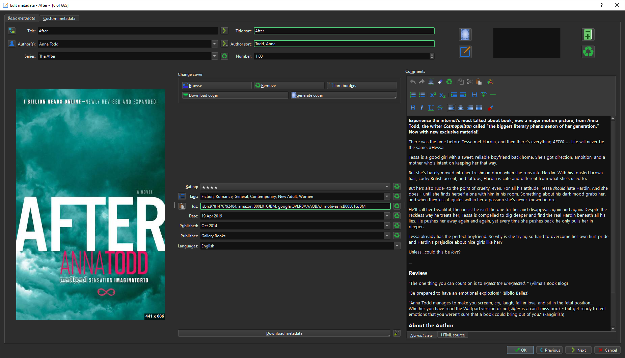Click the superscript formatting icon
The width and height of the screenshot is (625, 358).
click(x=433, y=95)
